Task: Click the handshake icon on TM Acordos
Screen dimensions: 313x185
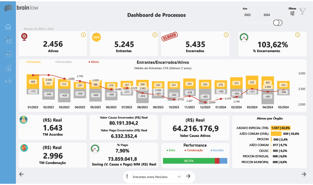Action: tap(24, 120)
